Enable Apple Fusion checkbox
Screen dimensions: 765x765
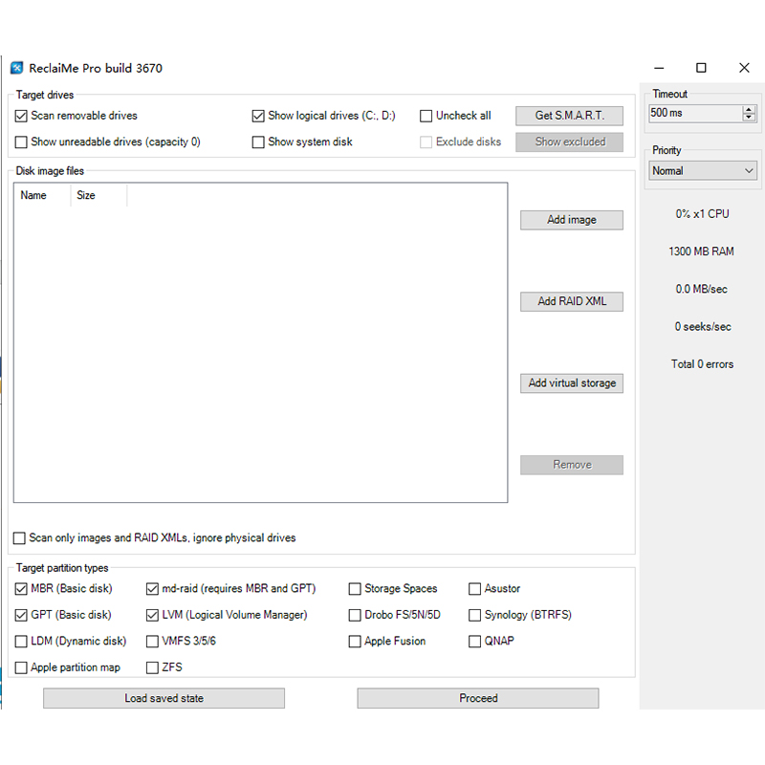(355, 641)
